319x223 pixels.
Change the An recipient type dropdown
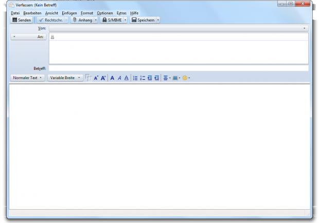click(x=28, y=37)
